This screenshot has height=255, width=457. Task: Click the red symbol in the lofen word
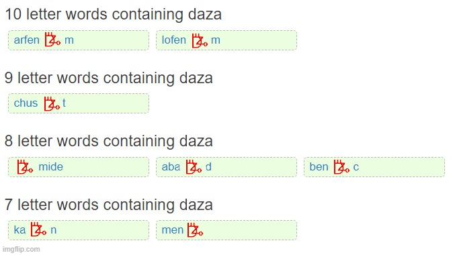(x=200, y=40)
